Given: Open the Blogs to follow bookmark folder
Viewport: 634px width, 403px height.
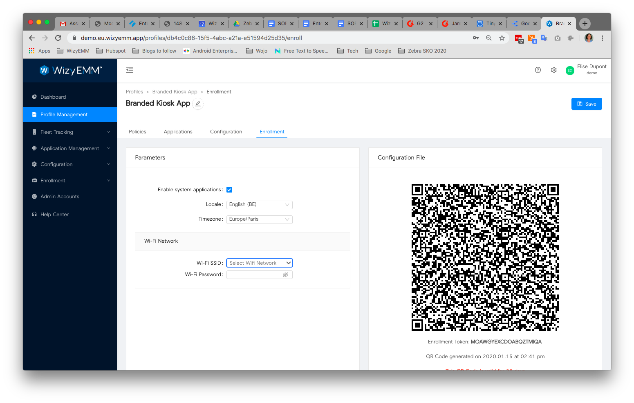Looking at the screenshot, I should pos(154,51).
